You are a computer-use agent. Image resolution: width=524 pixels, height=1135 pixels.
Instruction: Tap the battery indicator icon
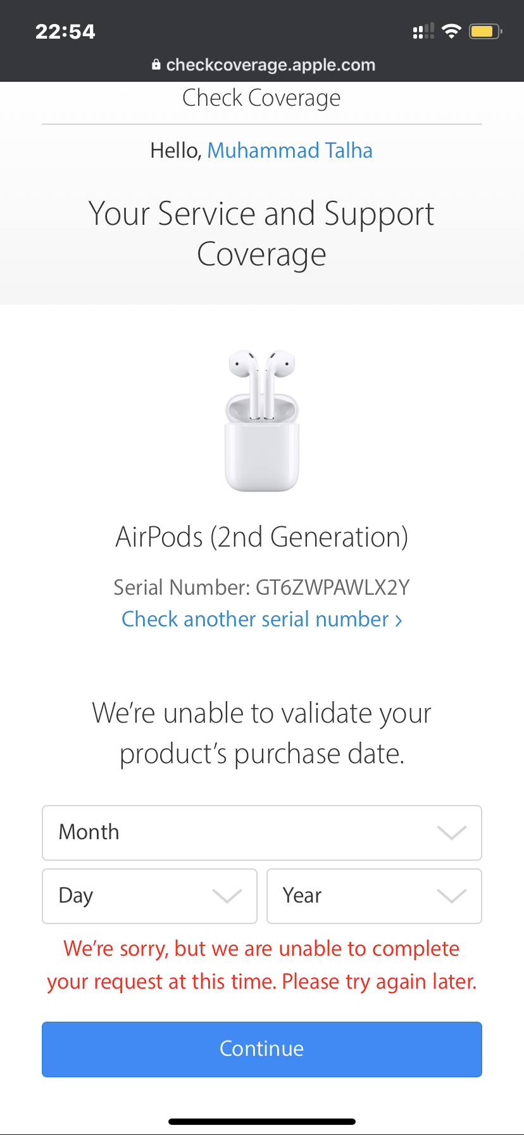[x=485, y=31]
